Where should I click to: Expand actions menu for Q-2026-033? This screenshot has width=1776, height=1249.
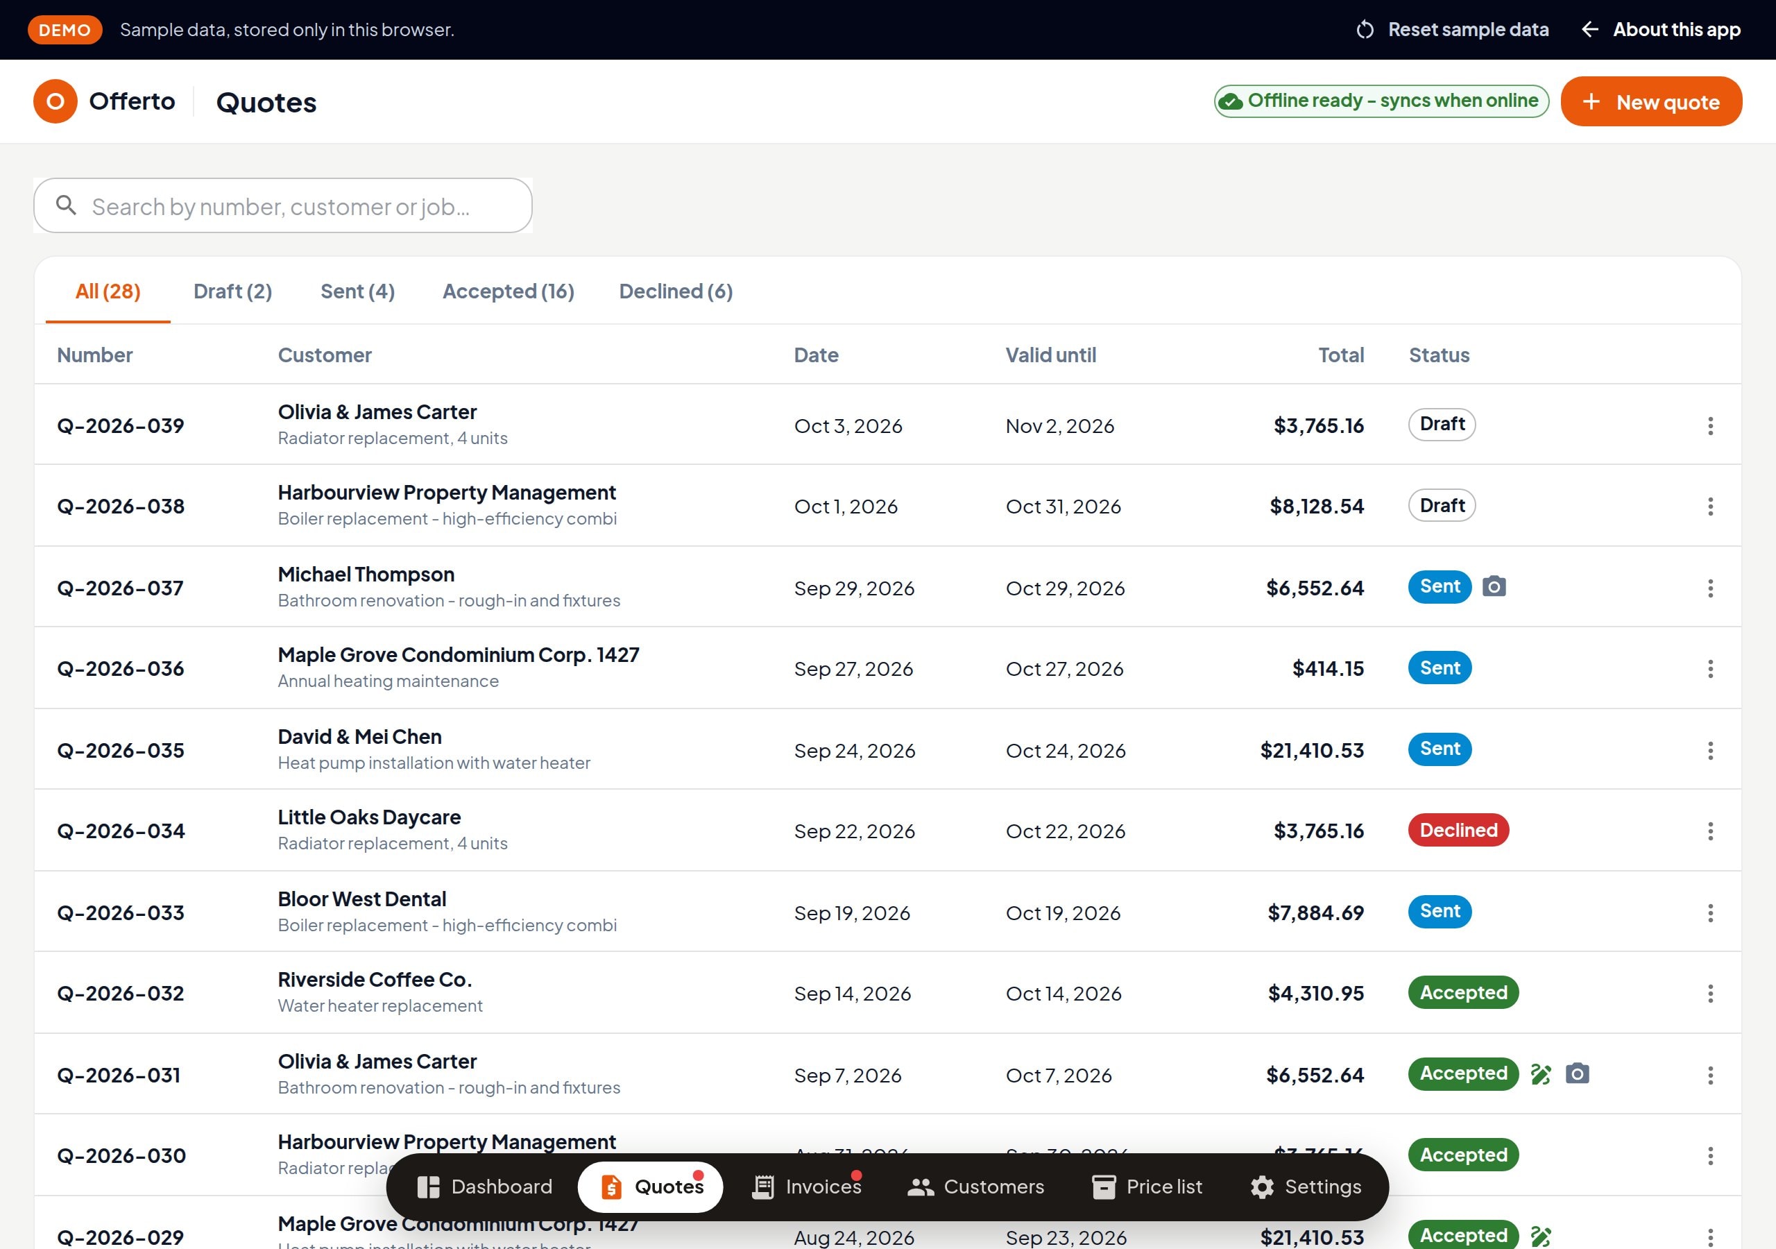pos(1710,912)
